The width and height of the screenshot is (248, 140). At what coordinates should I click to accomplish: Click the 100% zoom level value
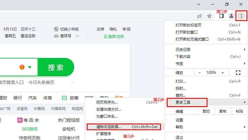pyautogui.click(x=211, y=72)
